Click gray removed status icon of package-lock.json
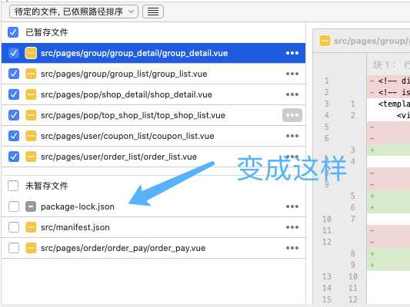 pyautogui.click(x=31, y=206)
